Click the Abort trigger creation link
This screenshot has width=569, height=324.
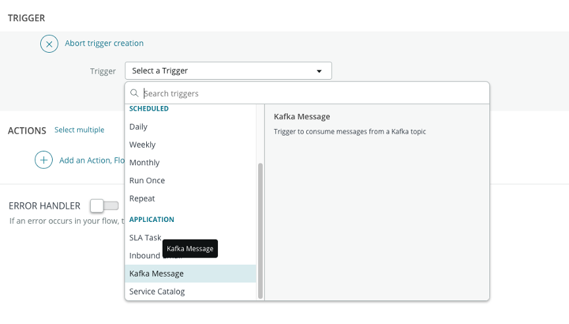tap(104, 43)
